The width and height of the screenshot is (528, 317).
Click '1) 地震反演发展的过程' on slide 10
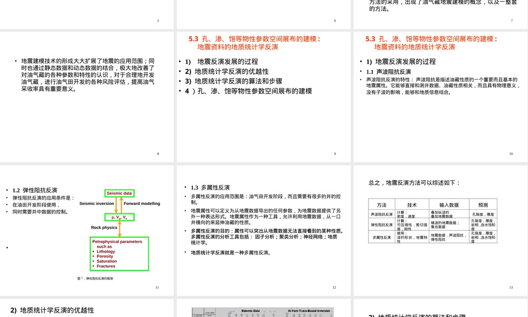(x=401, y=62)
